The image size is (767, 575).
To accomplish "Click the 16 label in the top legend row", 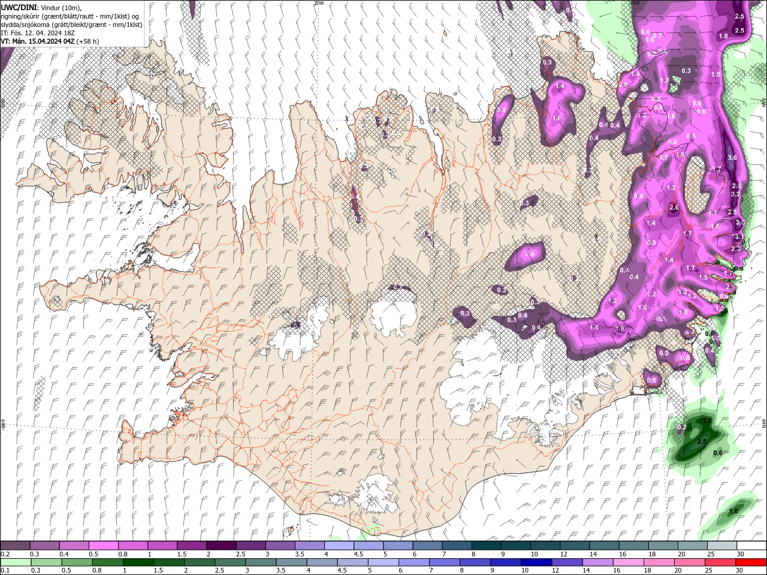I will pyautogui.click(x=623, y=554).
